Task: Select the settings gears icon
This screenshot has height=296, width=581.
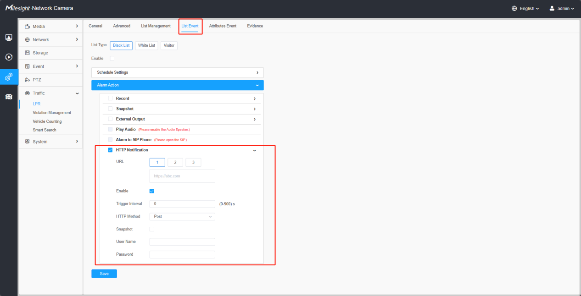Action: 9,77
